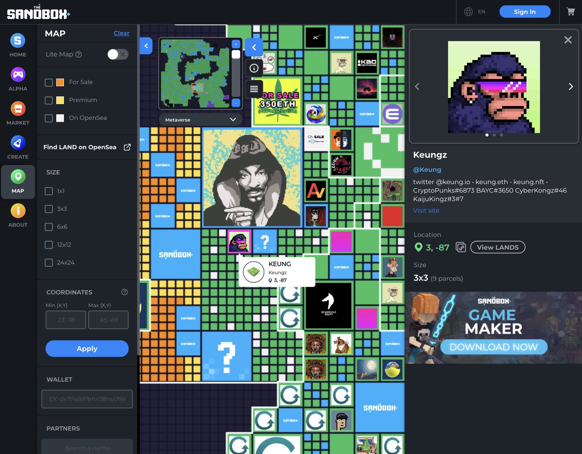Open the Home section in sidebar
The height and width of the screenshot is (454, 582).
(18, 45)
